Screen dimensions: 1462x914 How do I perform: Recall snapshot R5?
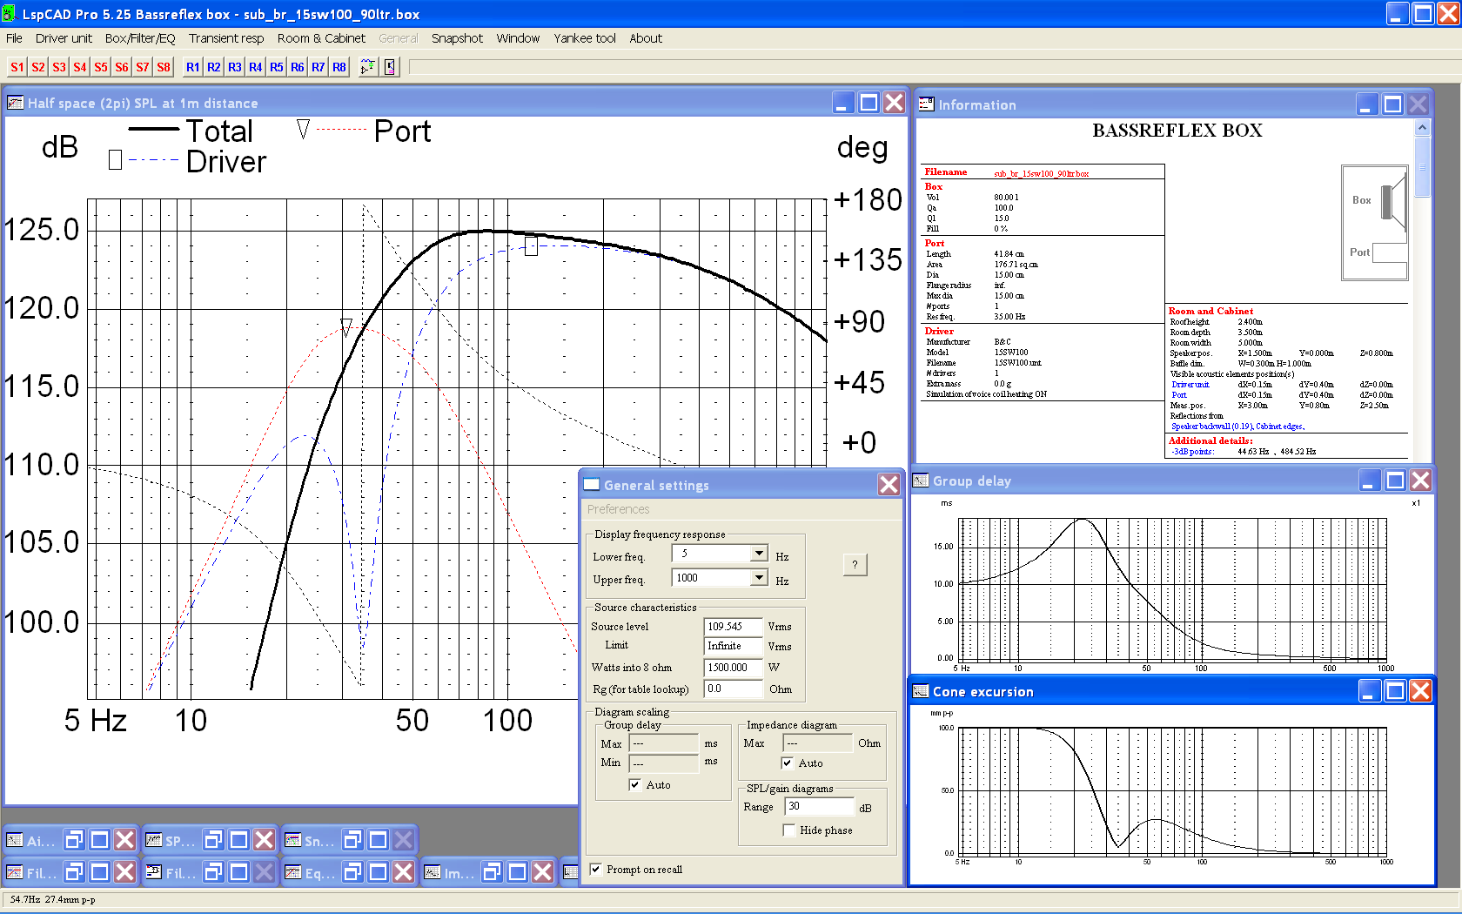click(x=277, y=67)
